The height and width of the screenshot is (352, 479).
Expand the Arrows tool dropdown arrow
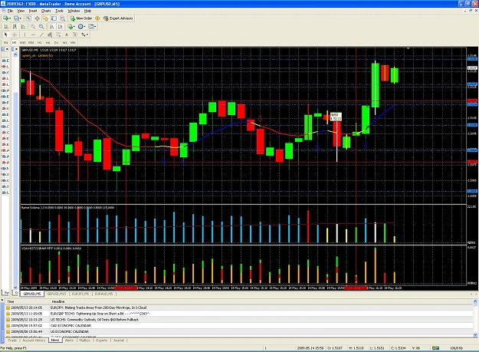click(87, 35)
